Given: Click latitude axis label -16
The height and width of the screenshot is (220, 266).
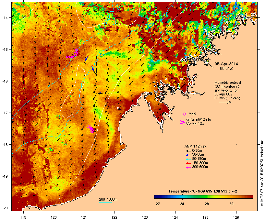Looking at the screenshot, I should tap(5, 81).
